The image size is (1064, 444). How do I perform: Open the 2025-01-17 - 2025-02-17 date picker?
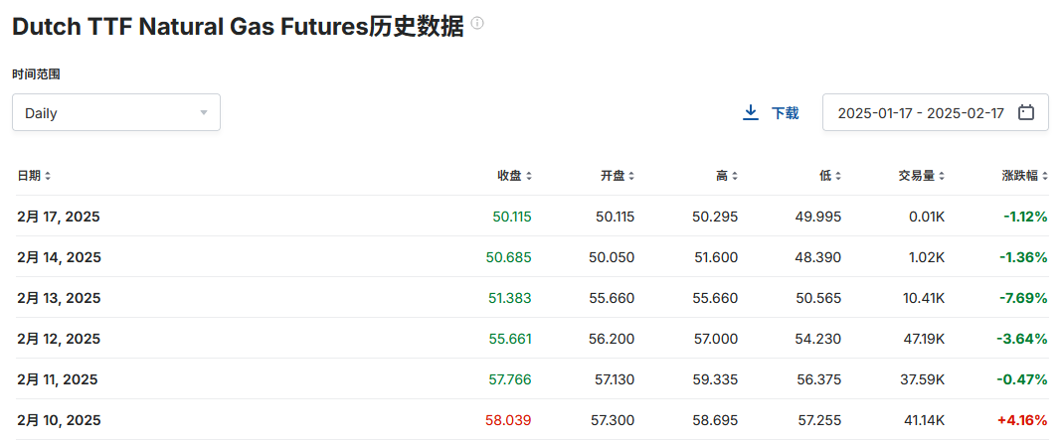[920, 113]
